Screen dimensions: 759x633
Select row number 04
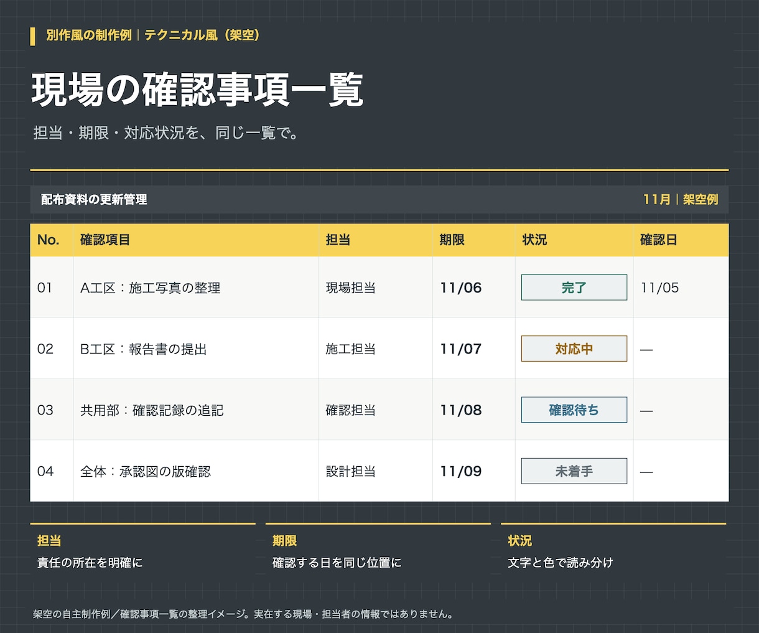pyautogui.click(x=45, y=471)
